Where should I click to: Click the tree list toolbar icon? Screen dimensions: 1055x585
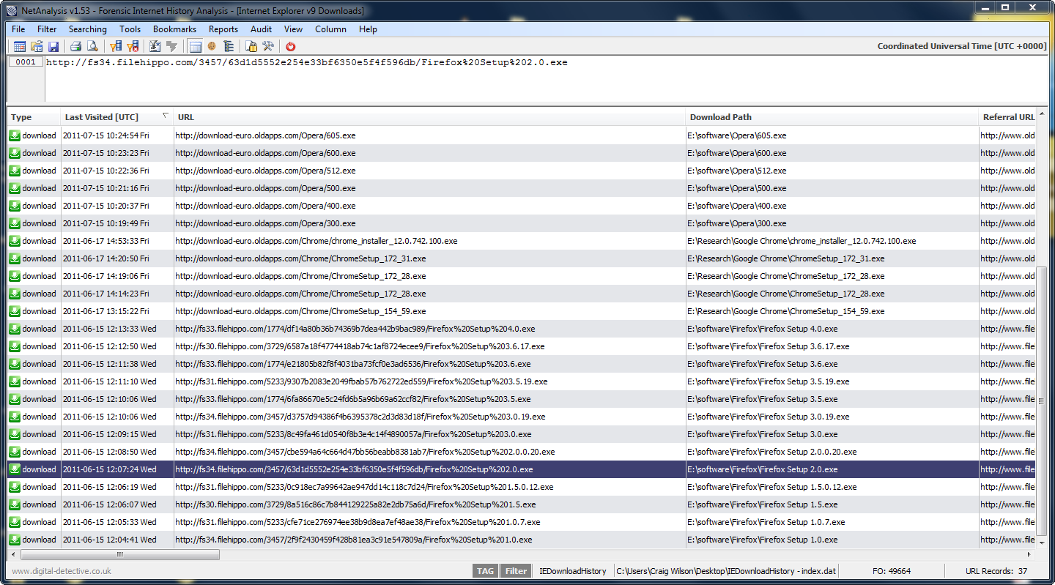pos(229,46)
